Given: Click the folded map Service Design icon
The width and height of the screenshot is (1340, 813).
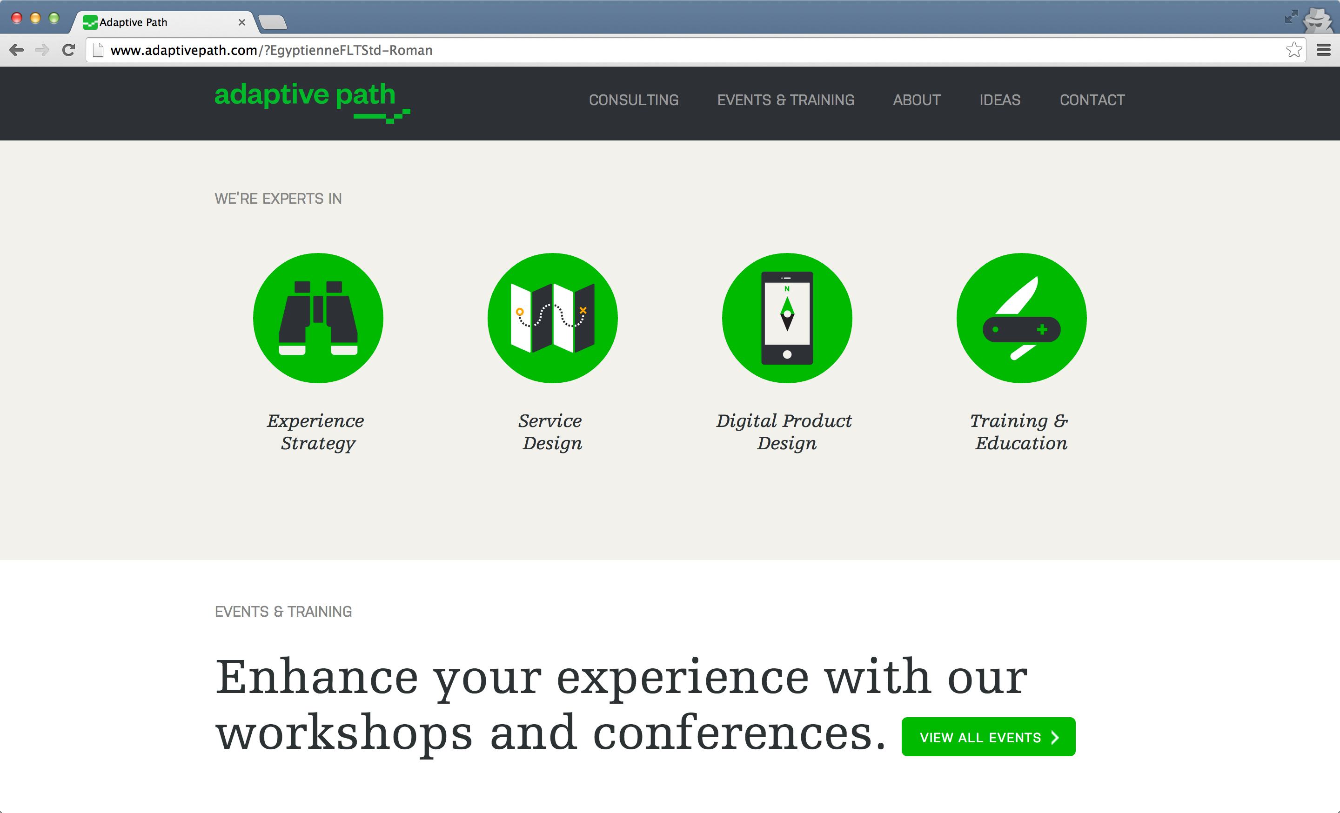Looking at the screenshot, I should click(x=553, y=318).
